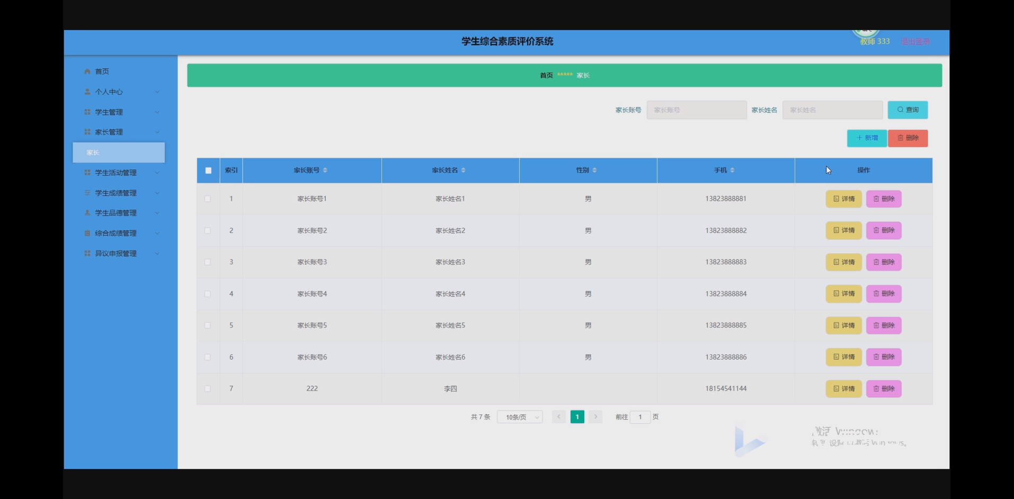Open 学生管理 menu label
This screenshot has width=1014, height=499.
point(109,112)
